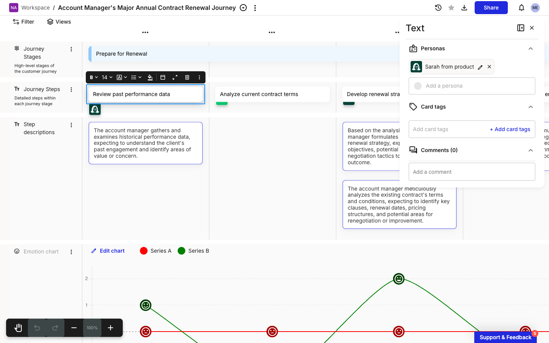Collapse the Personas section
Image resolution: width=549 pixels, height=343 pixels.
(x=531, y=48)
